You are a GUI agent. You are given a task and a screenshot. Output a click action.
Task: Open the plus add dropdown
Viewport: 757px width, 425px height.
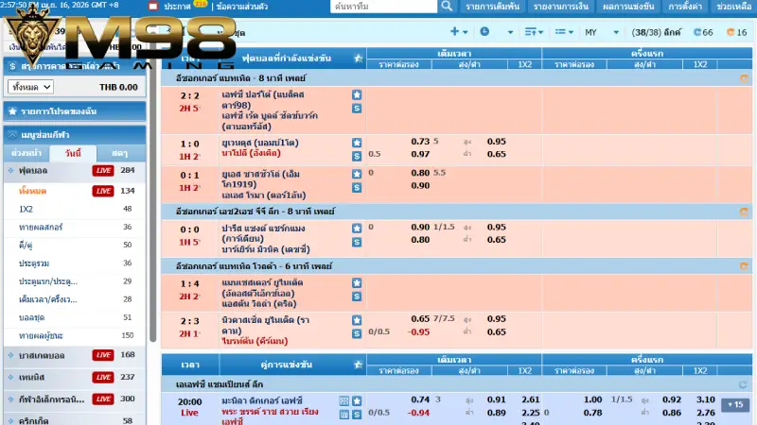tap(459, 32)
